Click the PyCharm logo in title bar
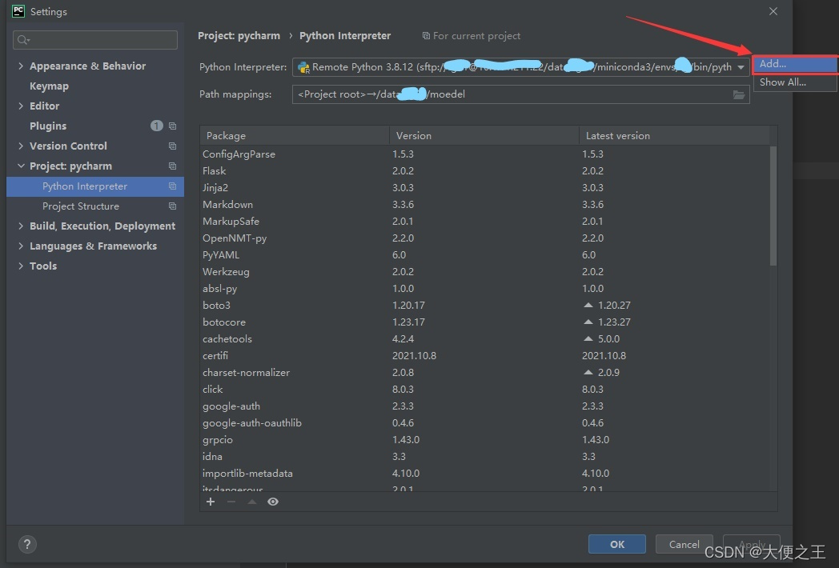Viewport: 839px width, 568px height. click(x=18, y=11)
